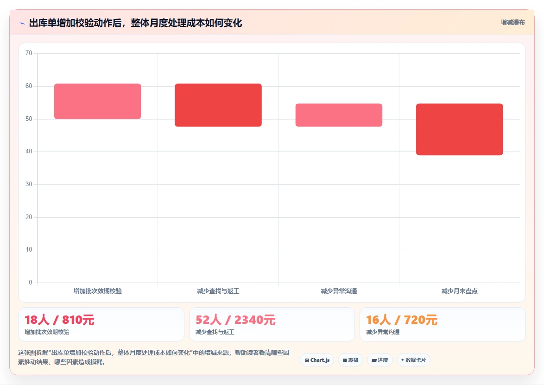This screenshot has width=544, height=385.
Task: Select the Chart.js tag chip
Action: pos(317,360)
